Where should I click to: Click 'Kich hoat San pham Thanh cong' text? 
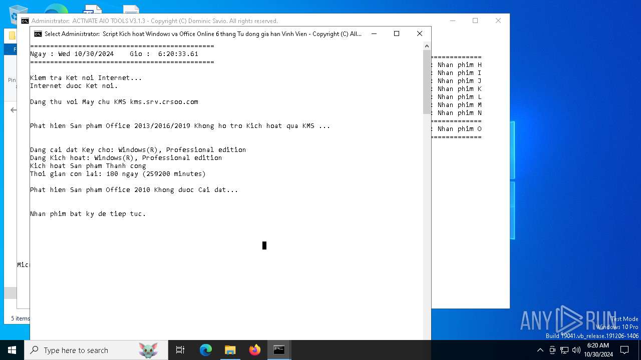point(88,165)
